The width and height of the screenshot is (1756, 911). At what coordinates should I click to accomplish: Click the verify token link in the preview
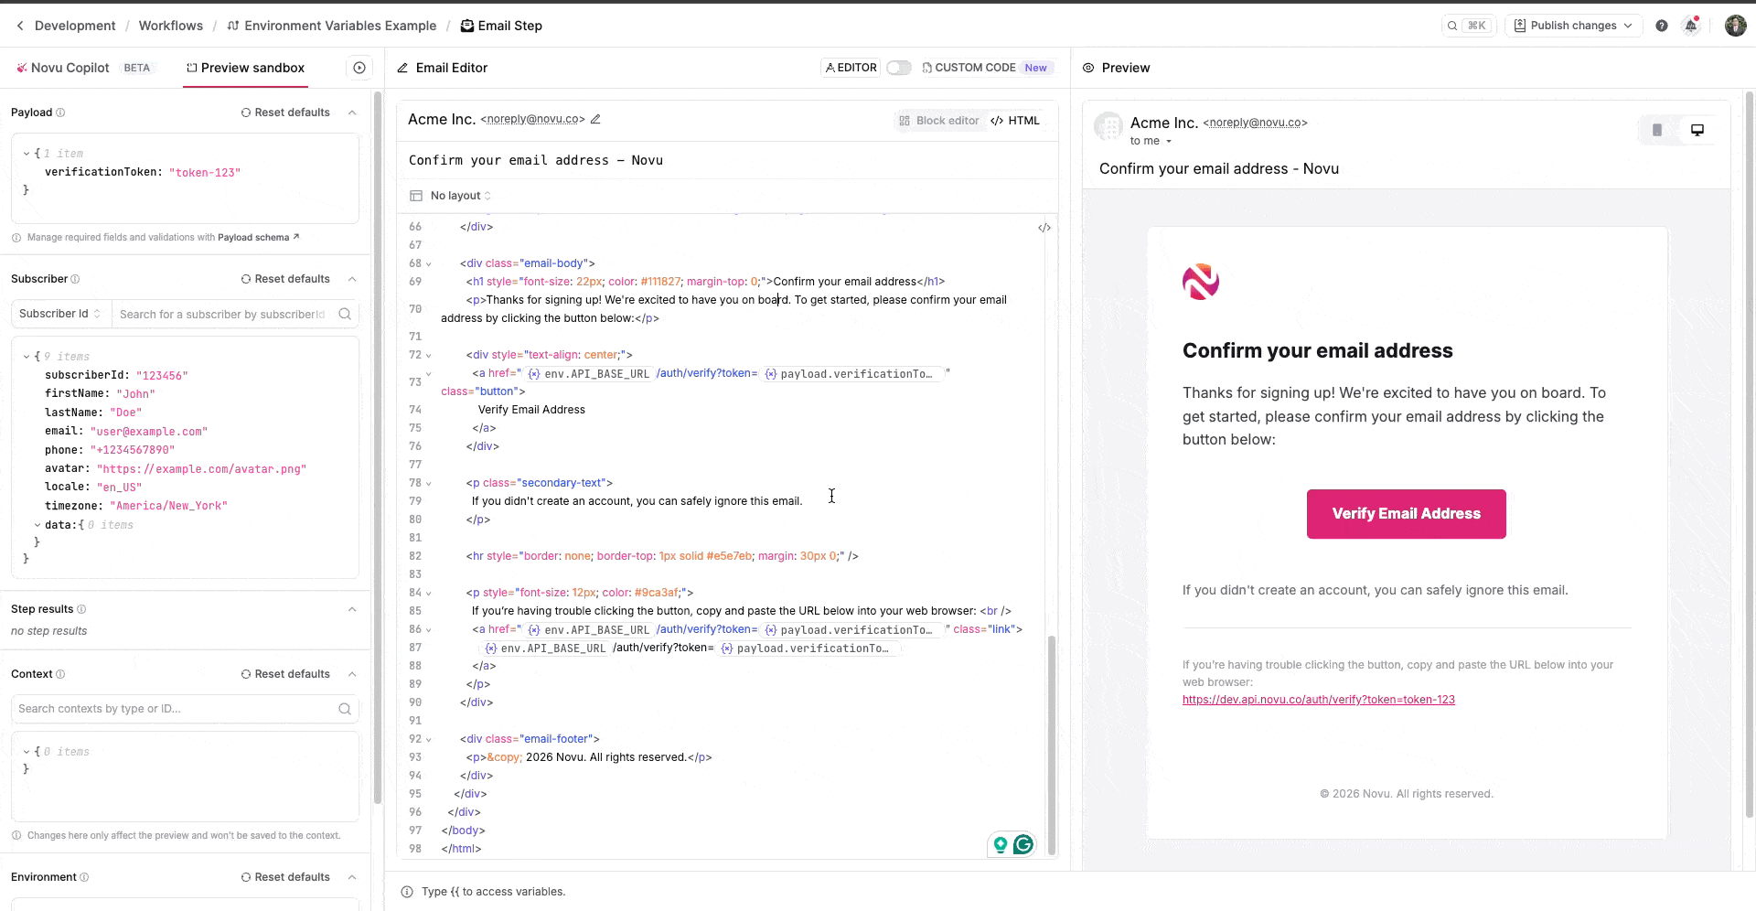coord(1318,700)
